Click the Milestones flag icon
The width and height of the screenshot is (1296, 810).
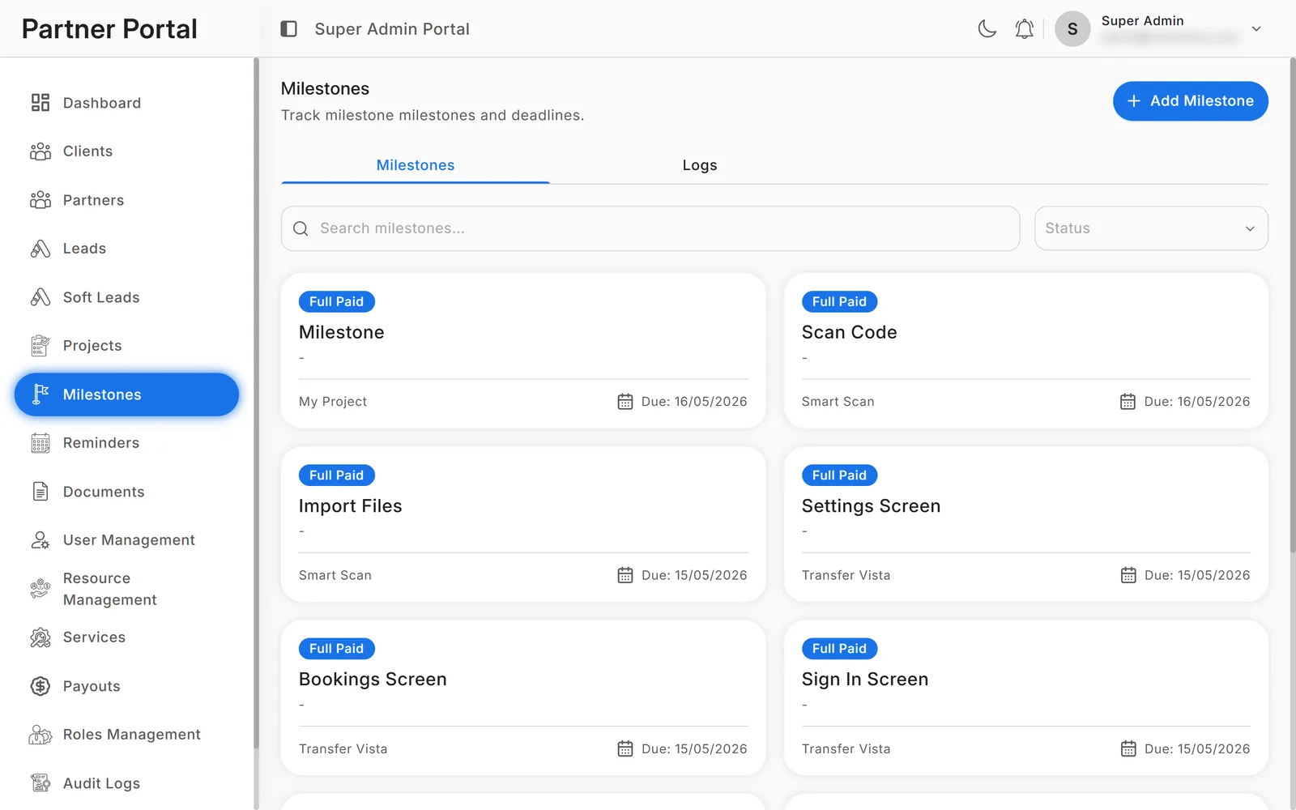pos(40,394)
